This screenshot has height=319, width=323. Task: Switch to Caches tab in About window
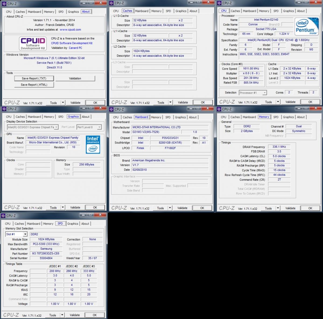point(20,12)
